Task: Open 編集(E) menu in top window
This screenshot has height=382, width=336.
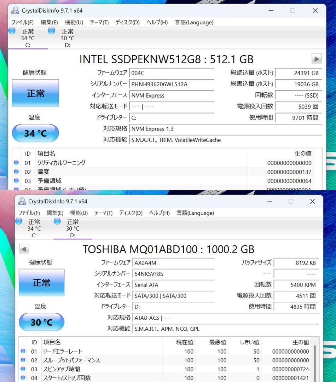Action: pyautogui.click(x=49, y=22)
